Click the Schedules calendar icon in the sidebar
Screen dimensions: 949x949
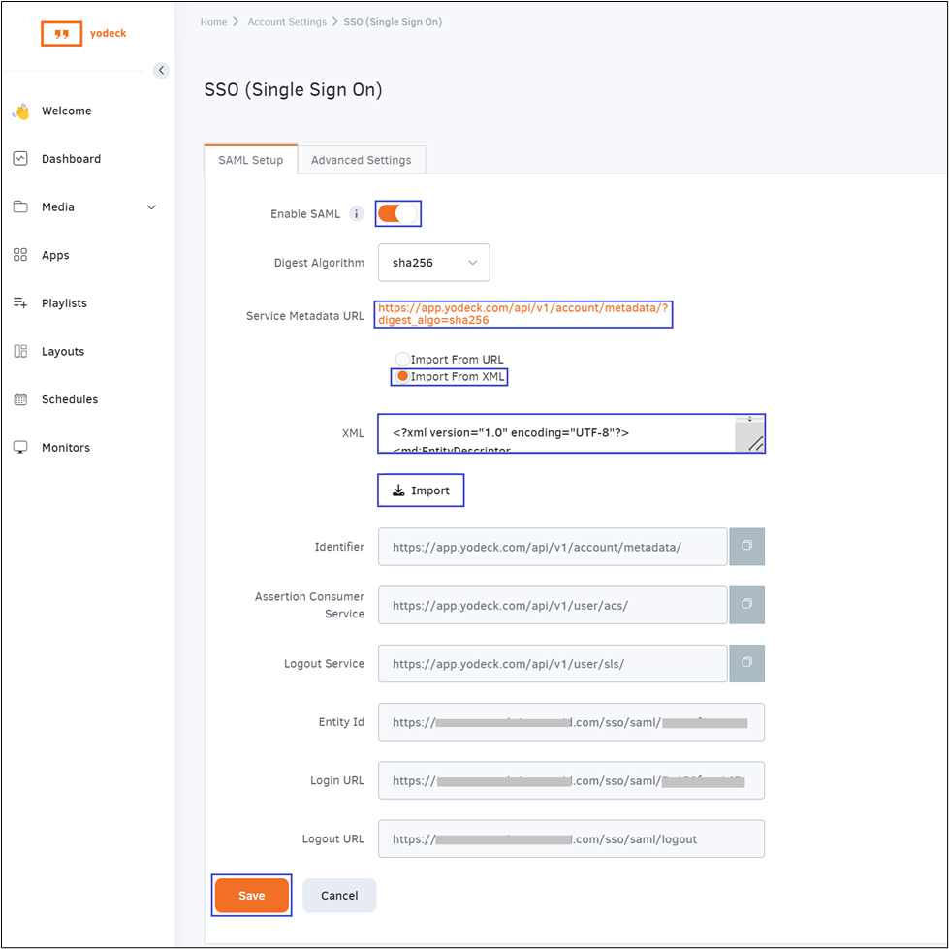tap(20, 399)
